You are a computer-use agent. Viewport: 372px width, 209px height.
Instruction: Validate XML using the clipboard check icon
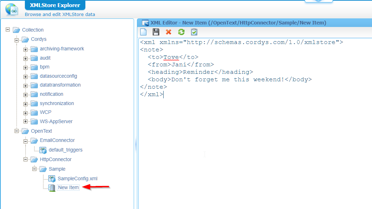click(194, 32)
